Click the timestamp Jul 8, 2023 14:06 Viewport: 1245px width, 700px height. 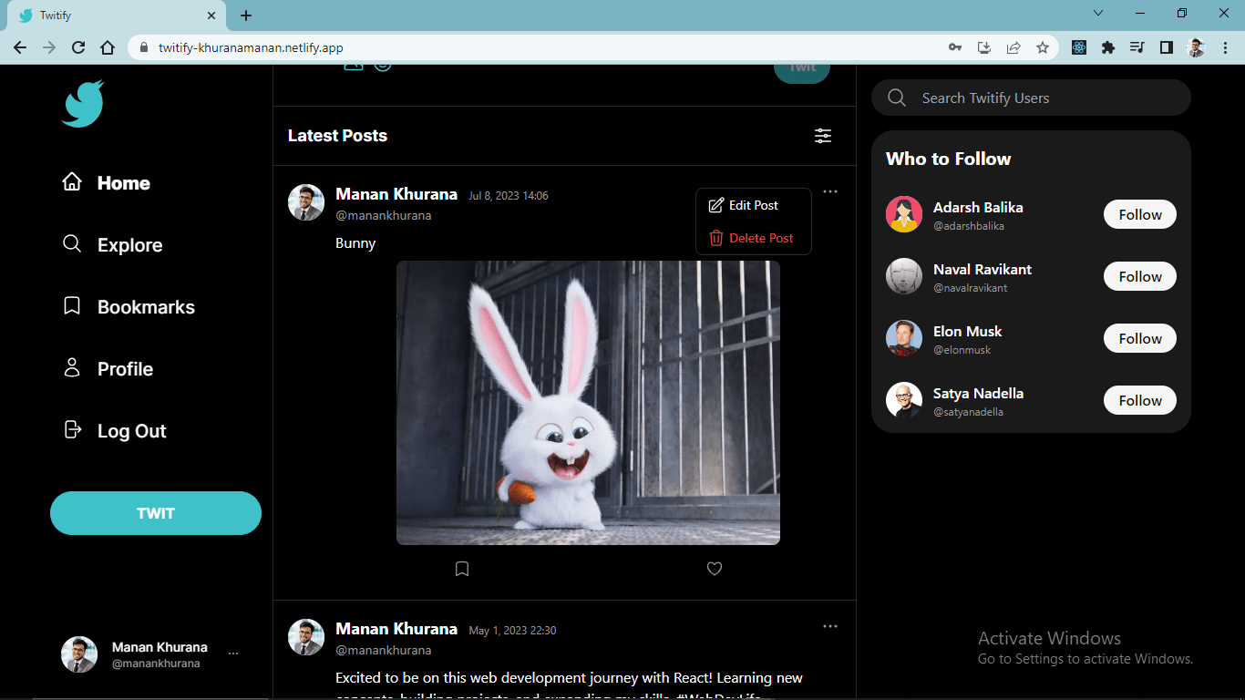(509, 196)
